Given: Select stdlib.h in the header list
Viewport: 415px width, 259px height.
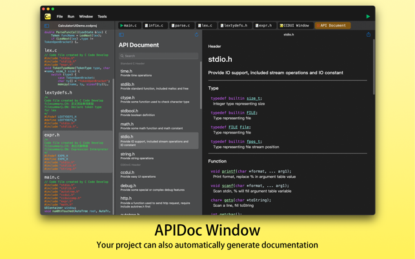Looking at the screenshot, I should point(159,86).
